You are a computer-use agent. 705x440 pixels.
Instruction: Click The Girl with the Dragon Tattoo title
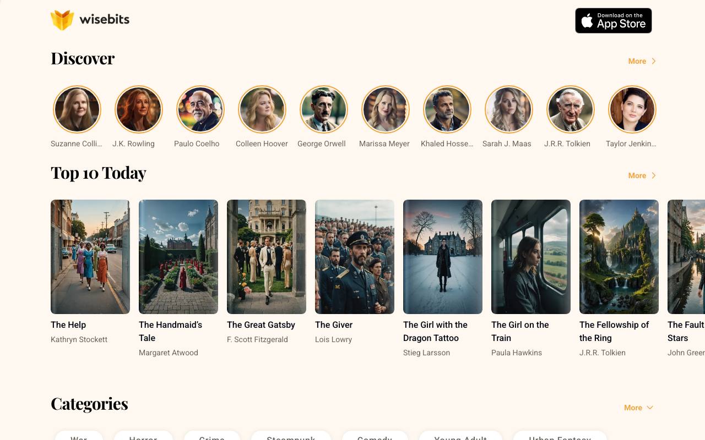coord(435,332)
